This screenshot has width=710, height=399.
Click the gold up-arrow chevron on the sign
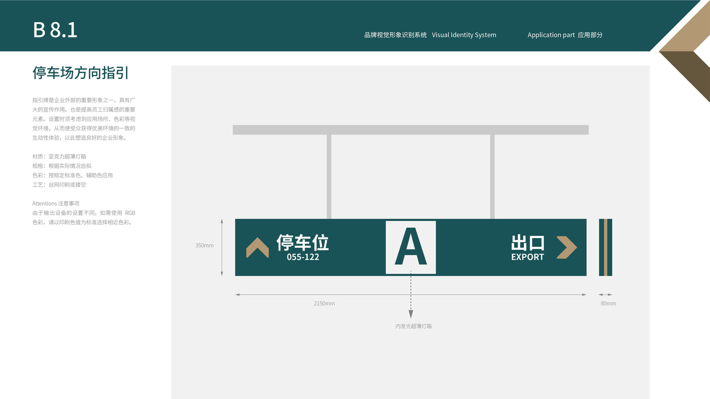257,247
